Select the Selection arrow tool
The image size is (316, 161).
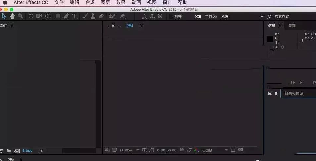4,16
